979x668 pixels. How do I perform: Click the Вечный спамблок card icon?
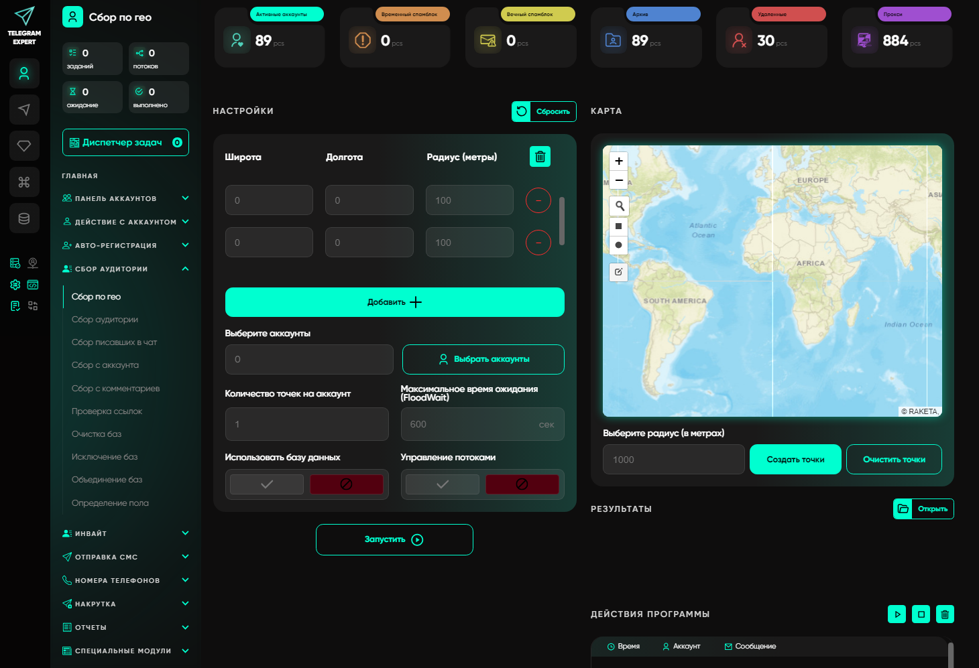click(x=487, y=41)
